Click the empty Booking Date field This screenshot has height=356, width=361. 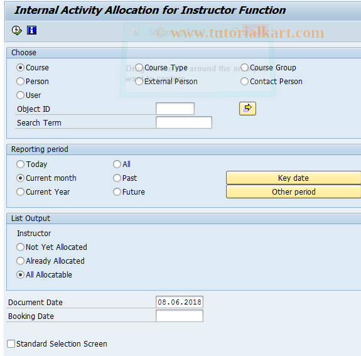tap(180, 316)
